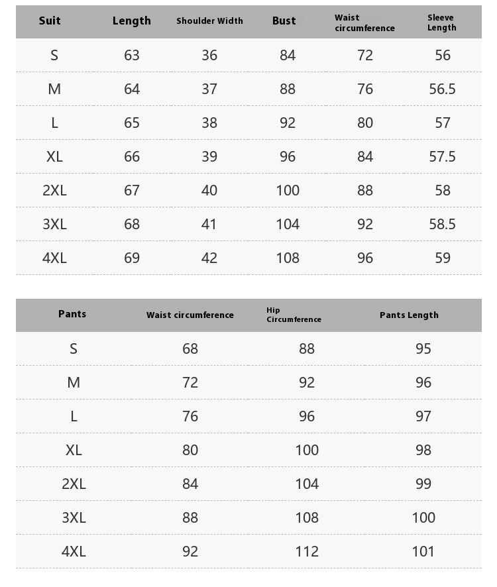This screenshot has width=497, height=587.
Task: Click the Suit column header
Action: tap(50, 21)
